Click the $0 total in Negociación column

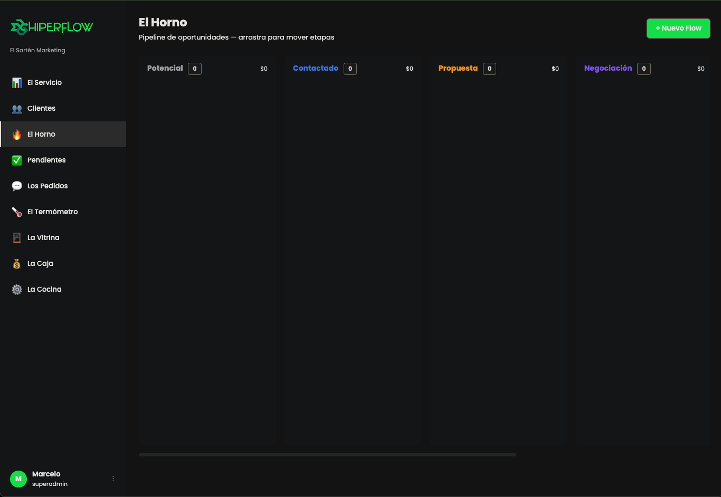pyautogui.click(x=701, y=69)
